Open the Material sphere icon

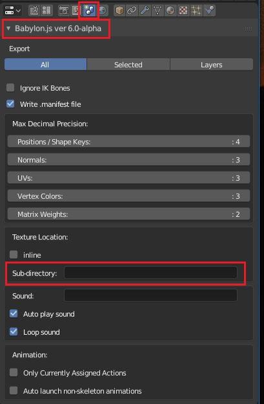click(x=170, y=10)
